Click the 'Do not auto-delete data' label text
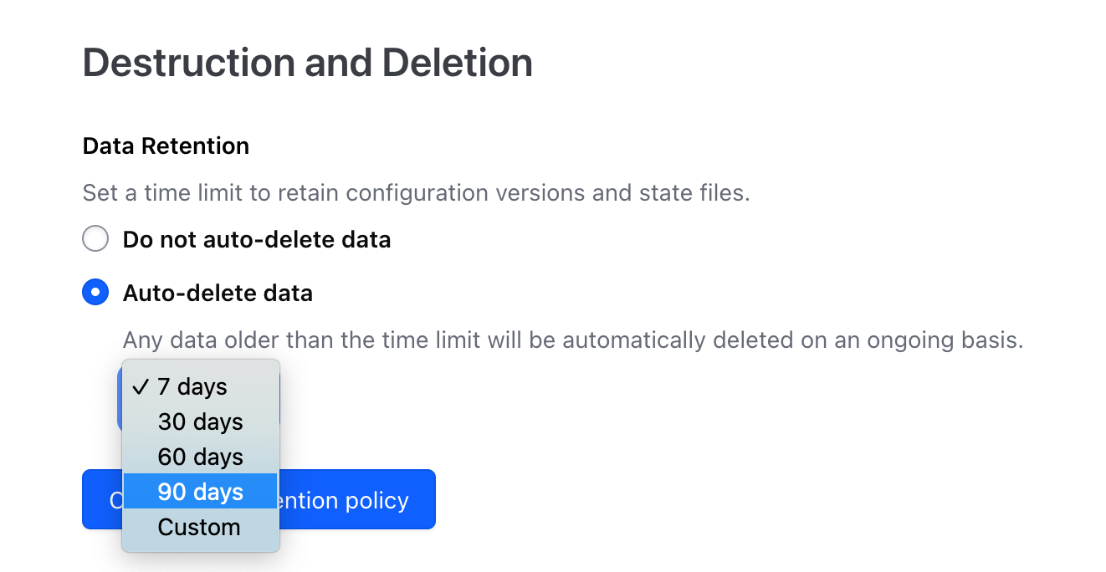 (x=256, y=240)
